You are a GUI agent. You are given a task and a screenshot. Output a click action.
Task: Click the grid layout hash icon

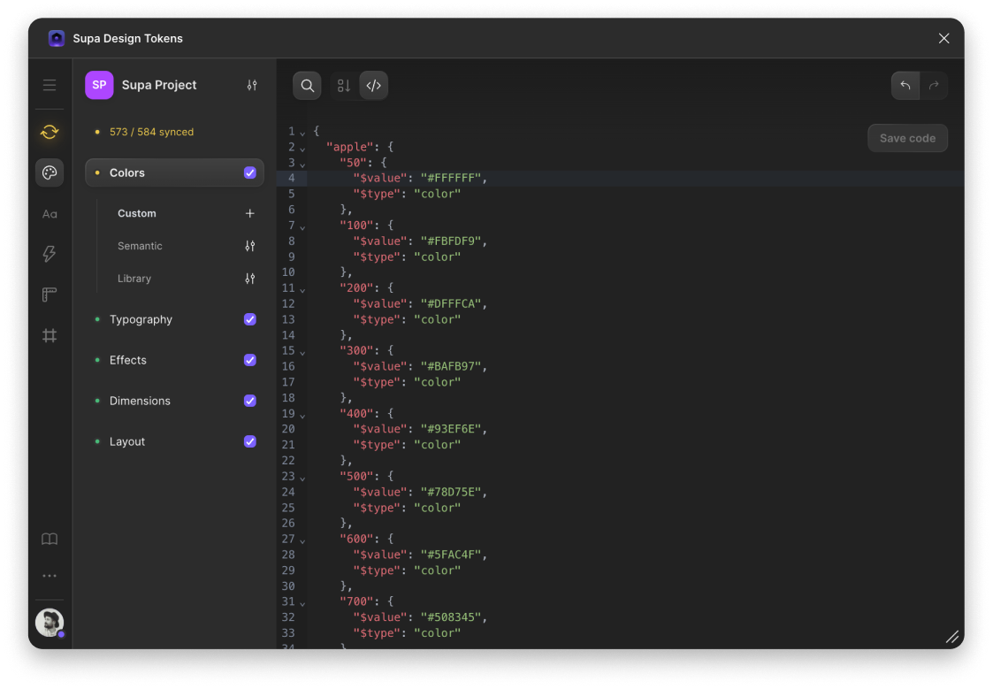tap(50, 335)
